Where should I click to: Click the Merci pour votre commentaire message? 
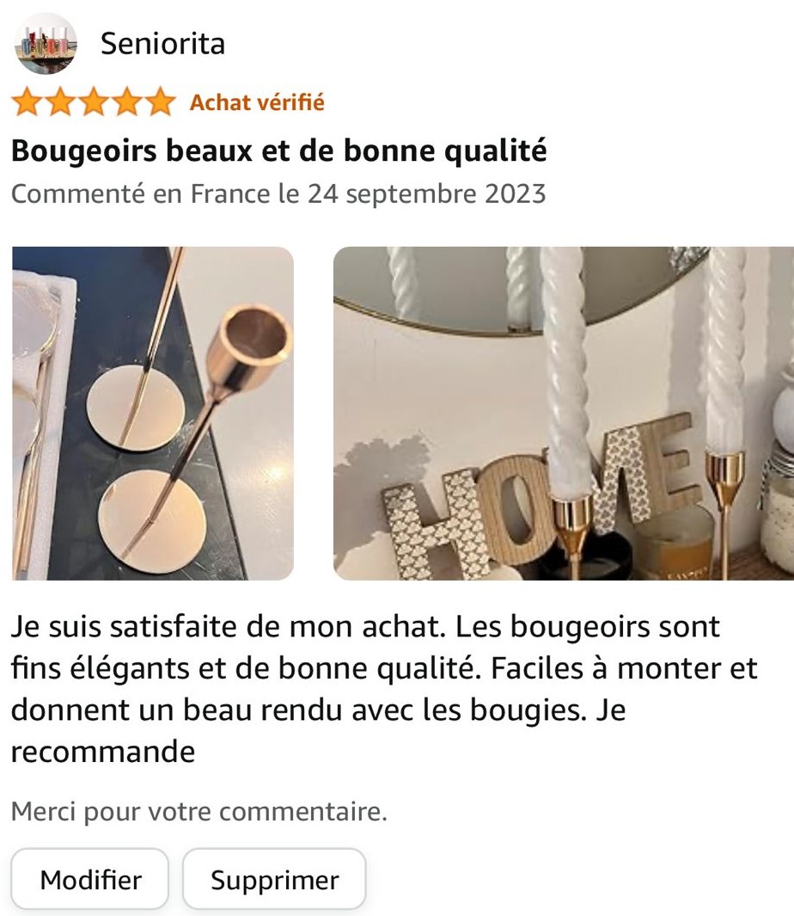click(x=199, y=811)
